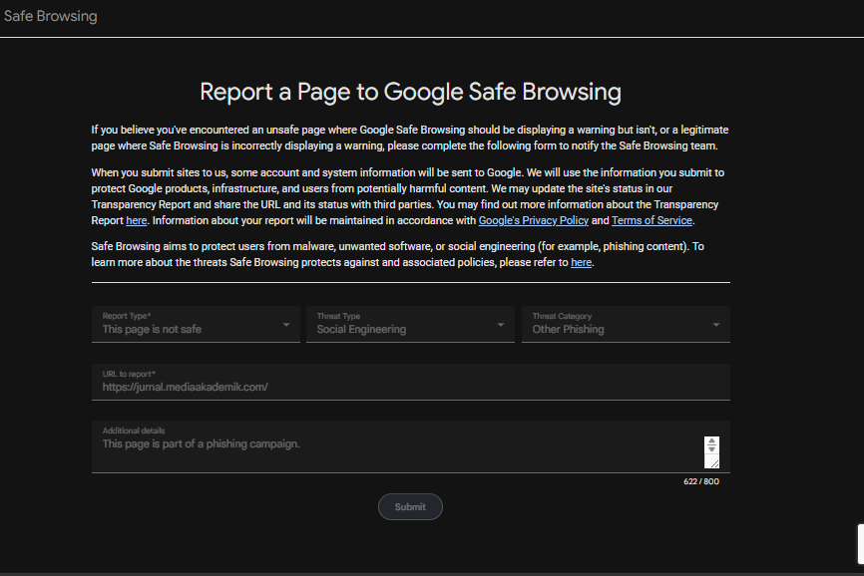Click the textarea resize handle
Screen dimensions: 864x576
tap(713, 463)
